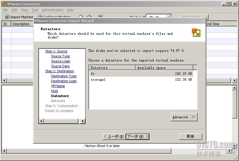Open the File menu
239x161 pixels.
click(x=5, y=10)
